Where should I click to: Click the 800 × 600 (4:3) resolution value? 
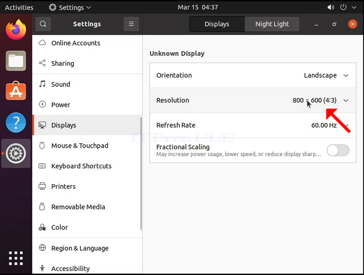tap(314, 100)
